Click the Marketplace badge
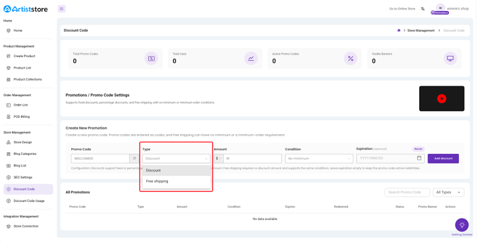The width and height of the screenshot is (477, 242). 440,13
